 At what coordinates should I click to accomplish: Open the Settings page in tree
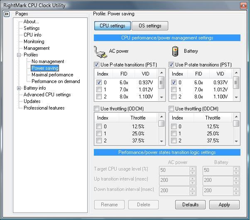point(32,28)
